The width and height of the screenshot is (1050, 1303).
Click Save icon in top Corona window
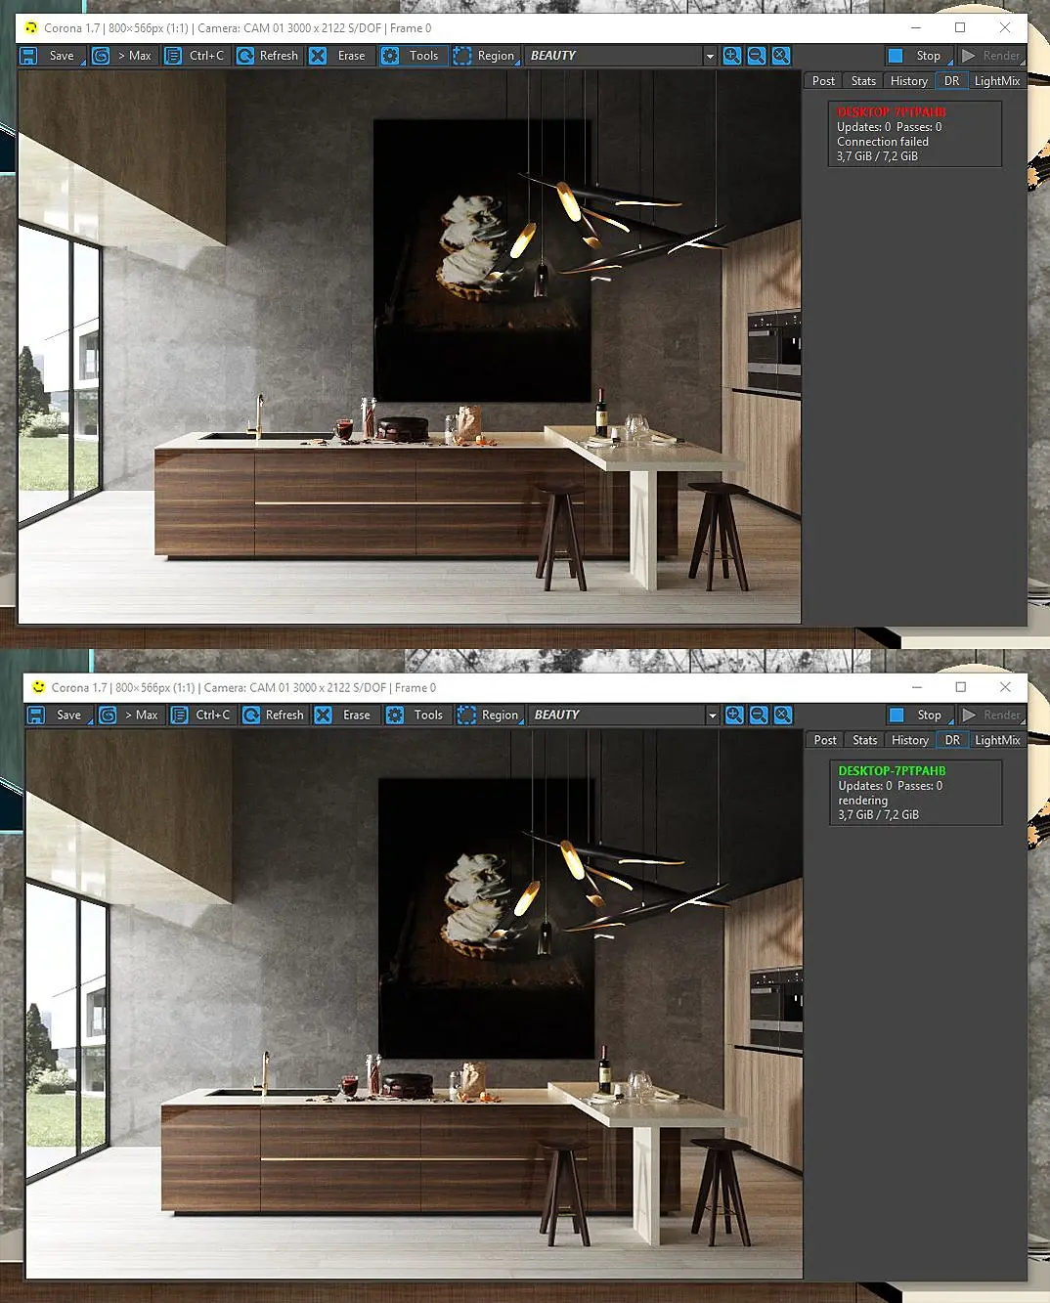click(x=29, y=56)
